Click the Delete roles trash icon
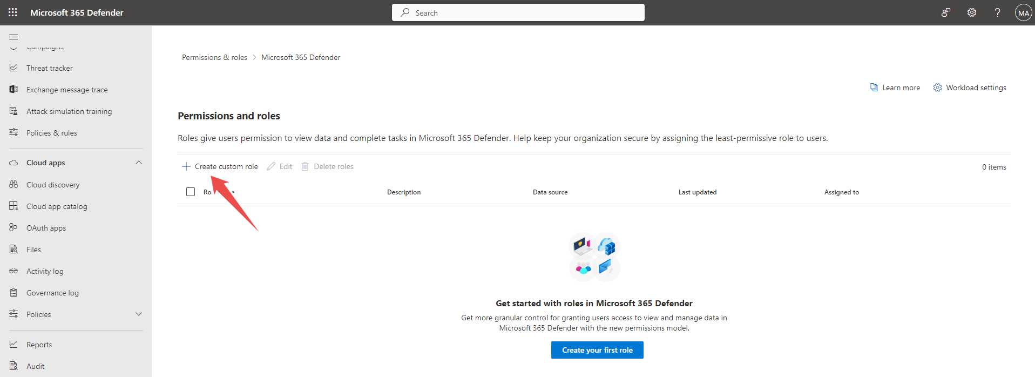The height and width of the screenshot is (377, 1035). pos(305,166)
